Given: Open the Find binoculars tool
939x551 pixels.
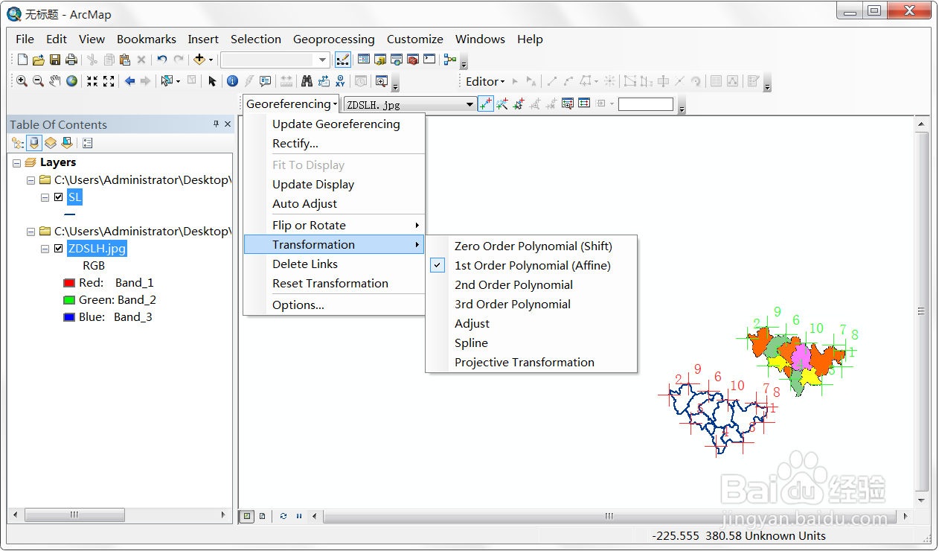Looking at the screenshot, I should 307,81.
